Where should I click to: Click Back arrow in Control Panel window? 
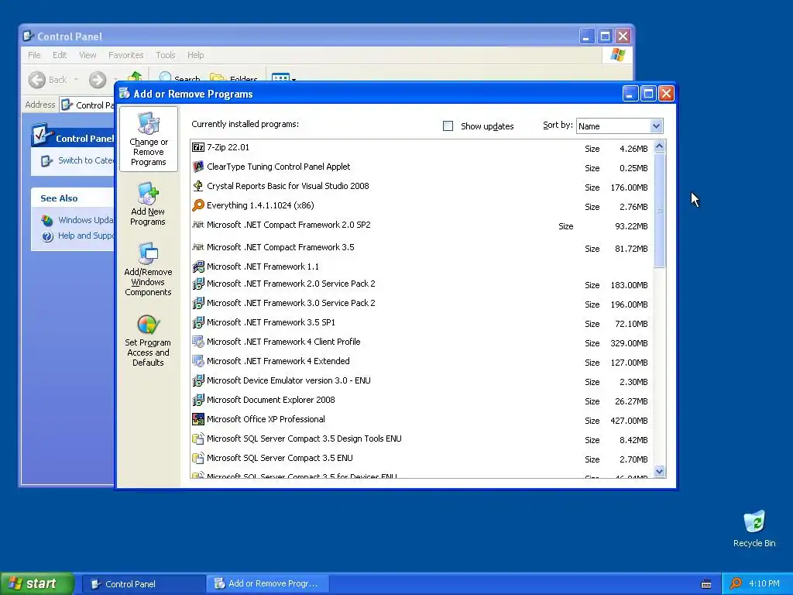coord(37,80)
